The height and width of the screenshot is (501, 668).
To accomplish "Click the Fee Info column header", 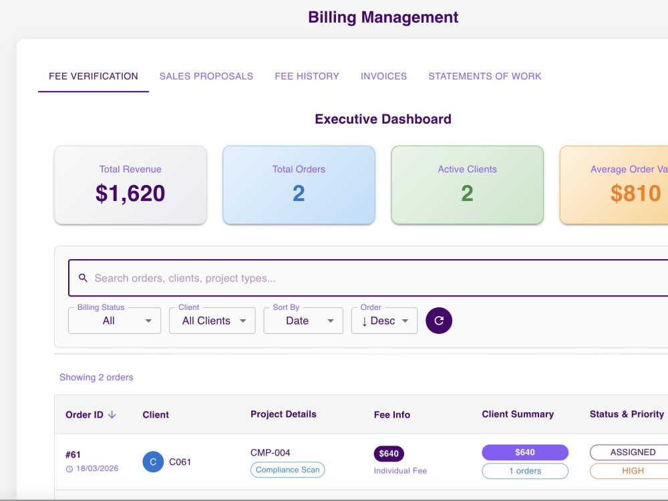I will pos(392,415).
